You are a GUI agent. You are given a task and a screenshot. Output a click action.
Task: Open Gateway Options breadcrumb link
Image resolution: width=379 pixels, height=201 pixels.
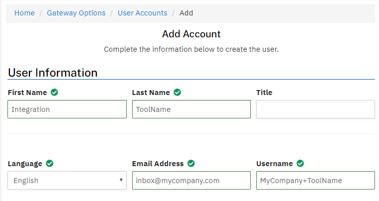point(76,13)
